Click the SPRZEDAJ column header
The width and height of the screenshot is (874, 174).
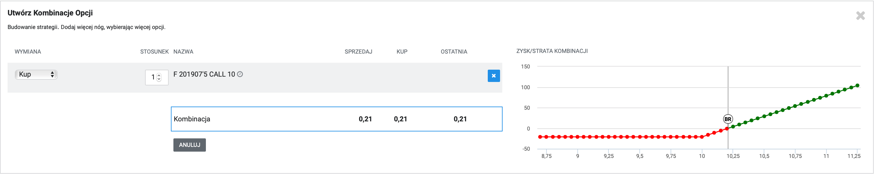358,52
